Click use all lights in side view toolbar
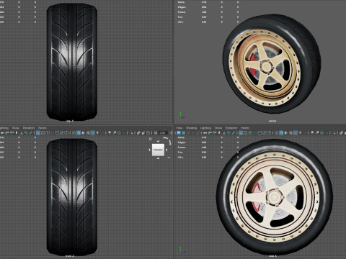346x259 pixels. 301,132
